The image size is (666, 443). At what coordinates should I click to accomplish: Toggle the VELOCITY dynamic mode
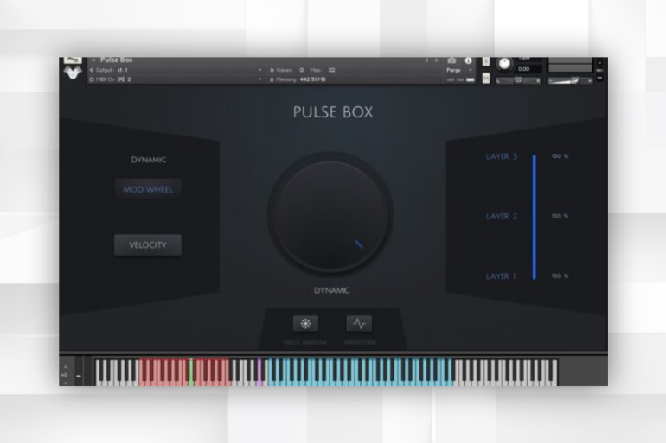pyautogui.click(x=148, y=245)
